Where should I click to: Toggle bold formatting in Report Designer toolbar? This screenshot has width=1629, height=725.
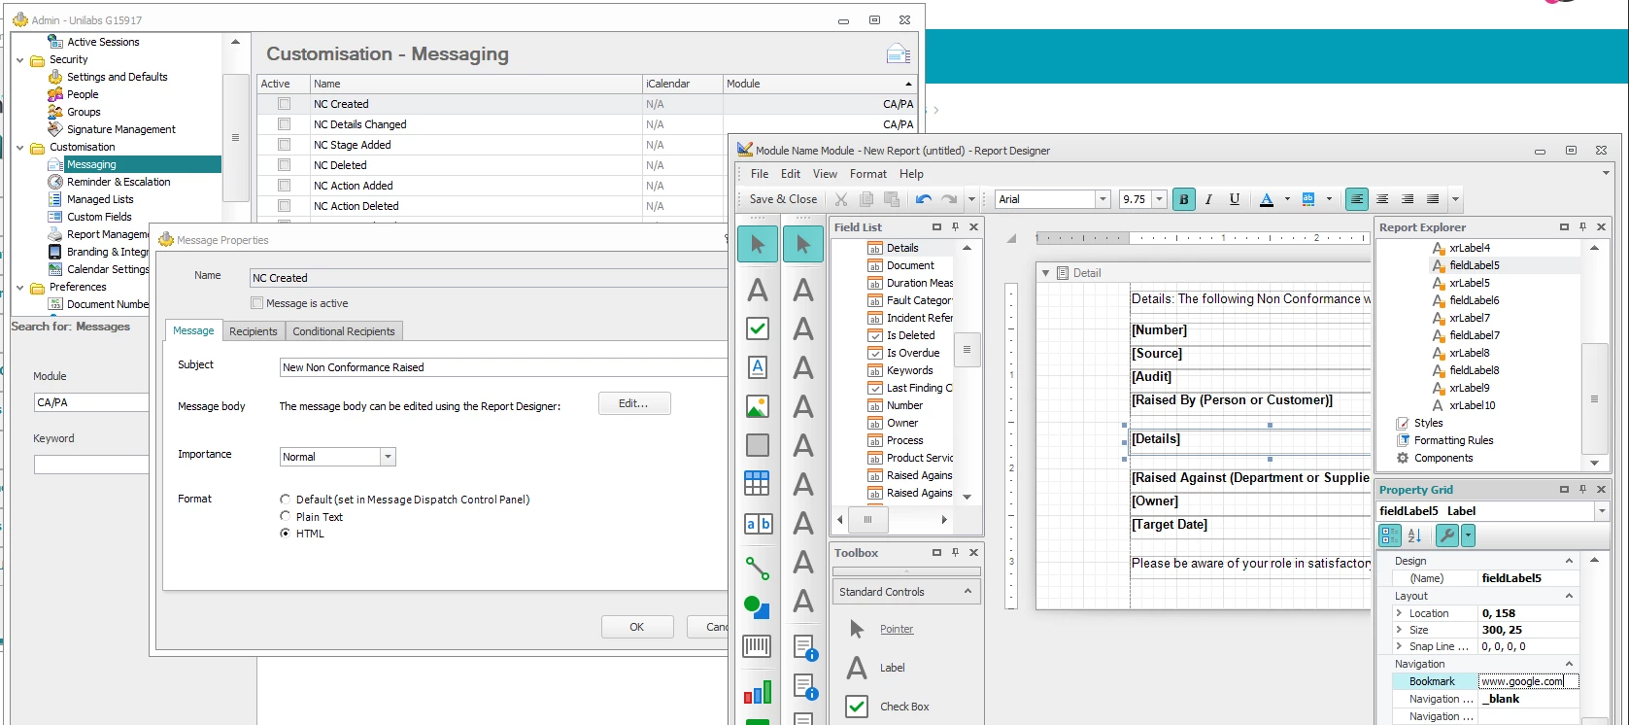1183,199
